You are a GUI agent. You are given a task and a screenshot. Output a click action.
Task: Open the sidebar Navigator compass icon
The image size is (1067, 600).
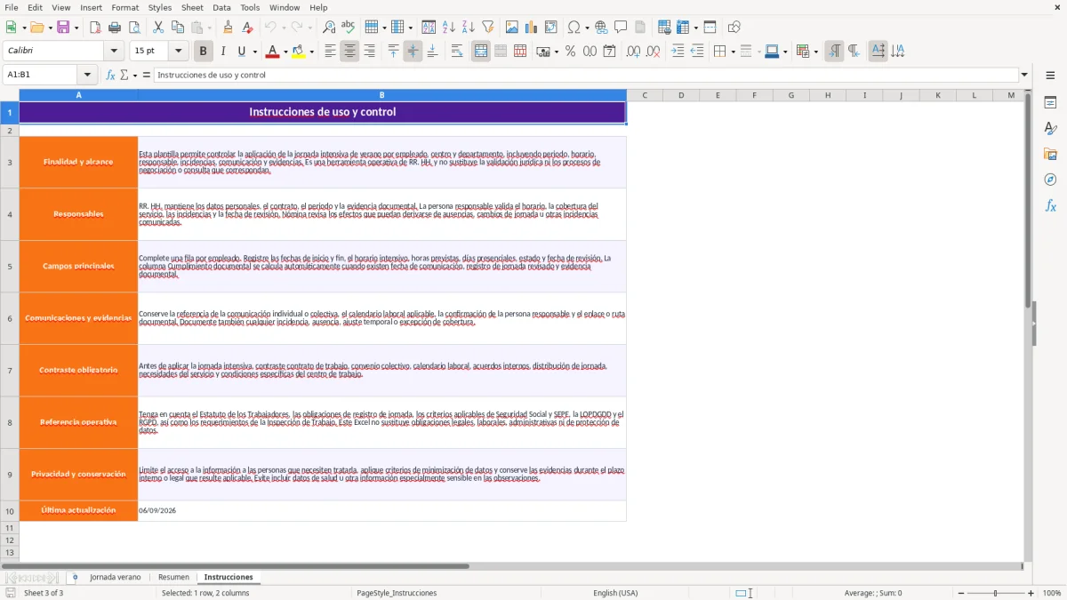coord(1050,180)
